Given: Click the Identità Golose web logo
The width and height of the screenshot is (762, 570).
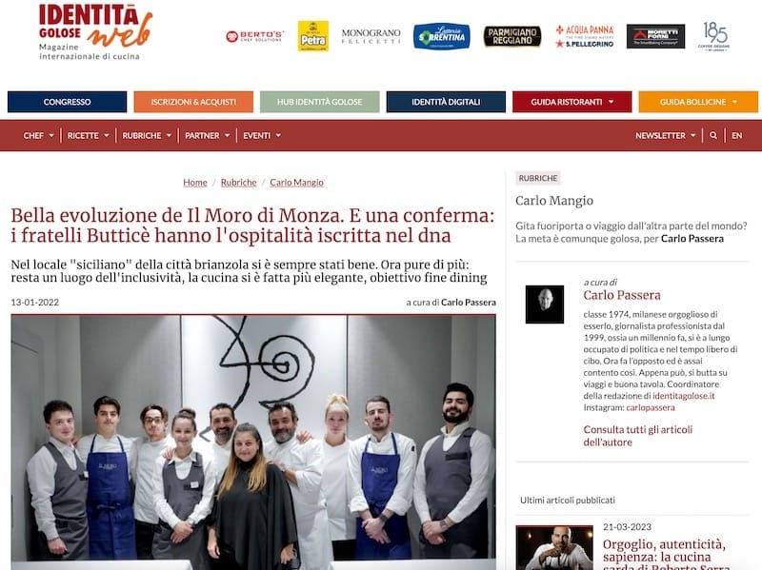Looking at the screenshot, I should pyautogui.click(x=96, y=32).
